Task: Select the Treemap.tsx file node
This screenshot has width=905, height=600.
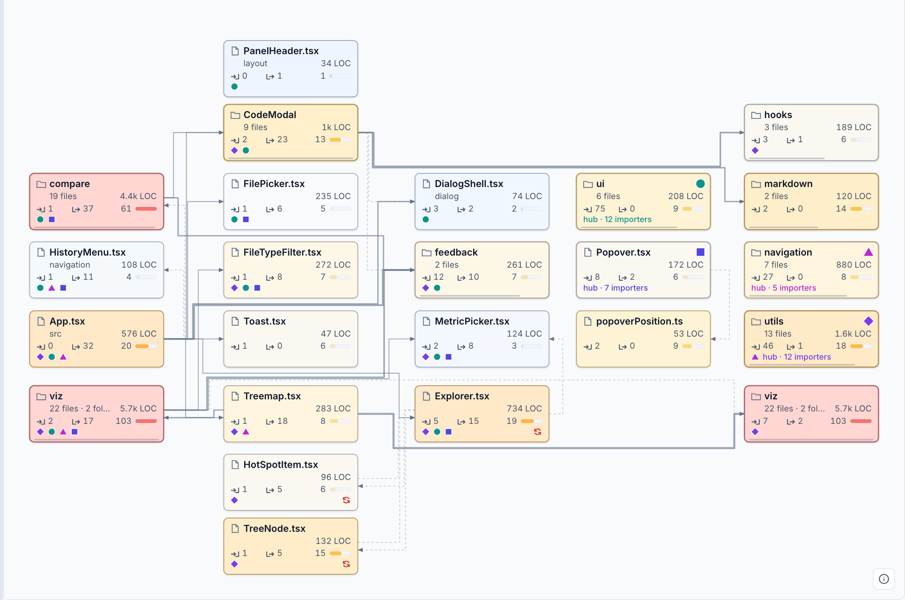Action: coord(291,414)
